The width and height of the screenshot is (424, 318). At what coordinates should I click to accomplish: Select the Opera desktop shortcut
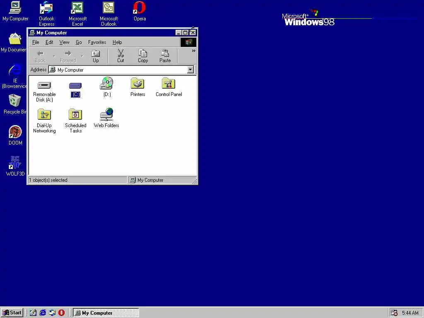(140, 11)
